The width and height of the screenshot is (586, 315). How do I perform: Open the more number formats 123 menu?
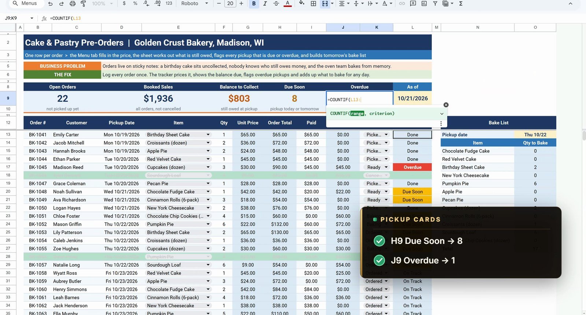point(169,3)
